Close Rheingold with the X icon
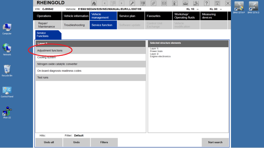 [228, 3]
